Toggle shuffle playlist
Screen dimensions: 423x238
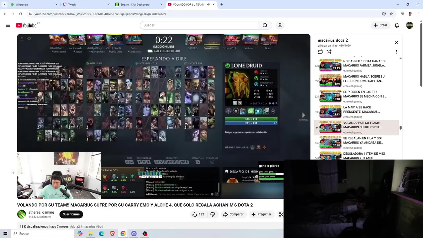pos(329,52)
